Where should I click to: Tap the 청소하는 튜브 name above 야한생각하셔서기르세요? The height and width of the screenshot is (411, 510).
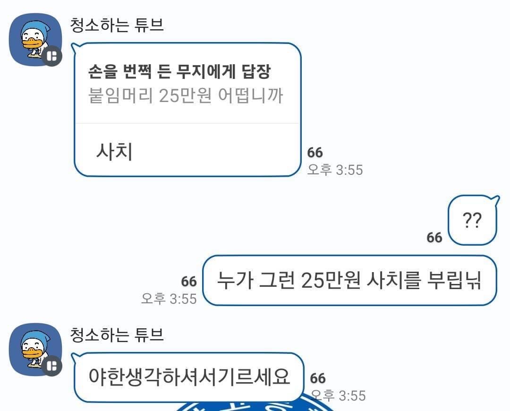pos(117,335)
